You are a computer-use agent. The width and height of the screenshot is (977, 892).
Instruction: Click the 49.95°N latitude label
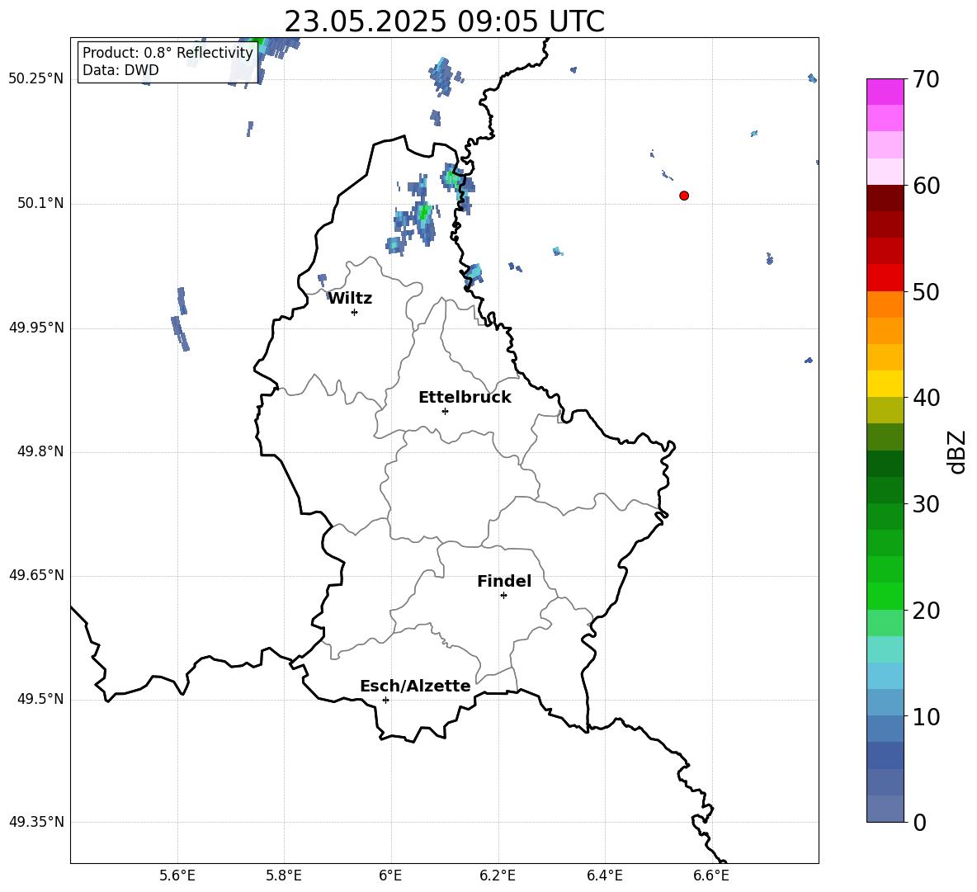coord(36,327)
